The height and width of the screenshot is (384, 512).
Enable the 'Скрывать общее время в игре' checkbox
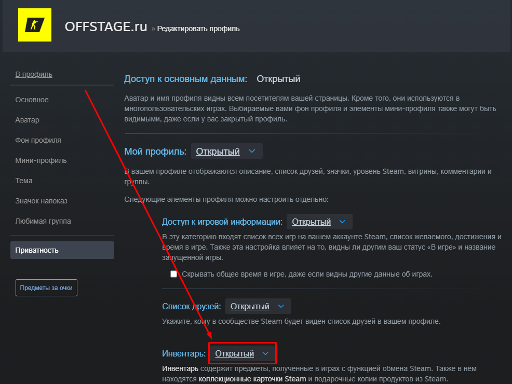[x=173, y=274]
